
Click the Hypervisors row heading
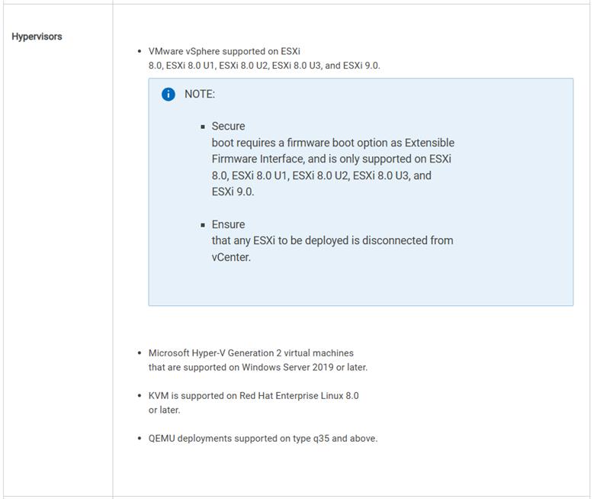coord(37,37)
